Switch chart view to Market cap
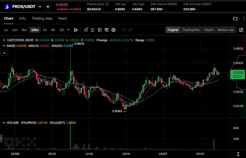 [x=226, y=30]
